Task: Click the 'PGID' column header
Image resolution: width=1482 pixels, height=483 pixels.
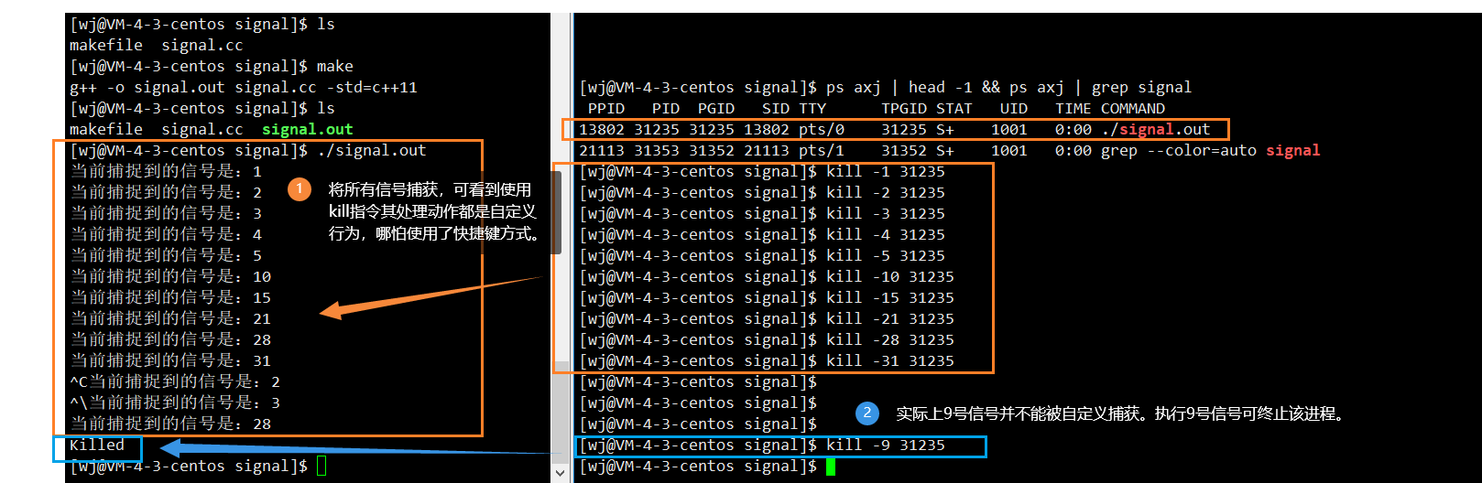Action: (716, 108)
